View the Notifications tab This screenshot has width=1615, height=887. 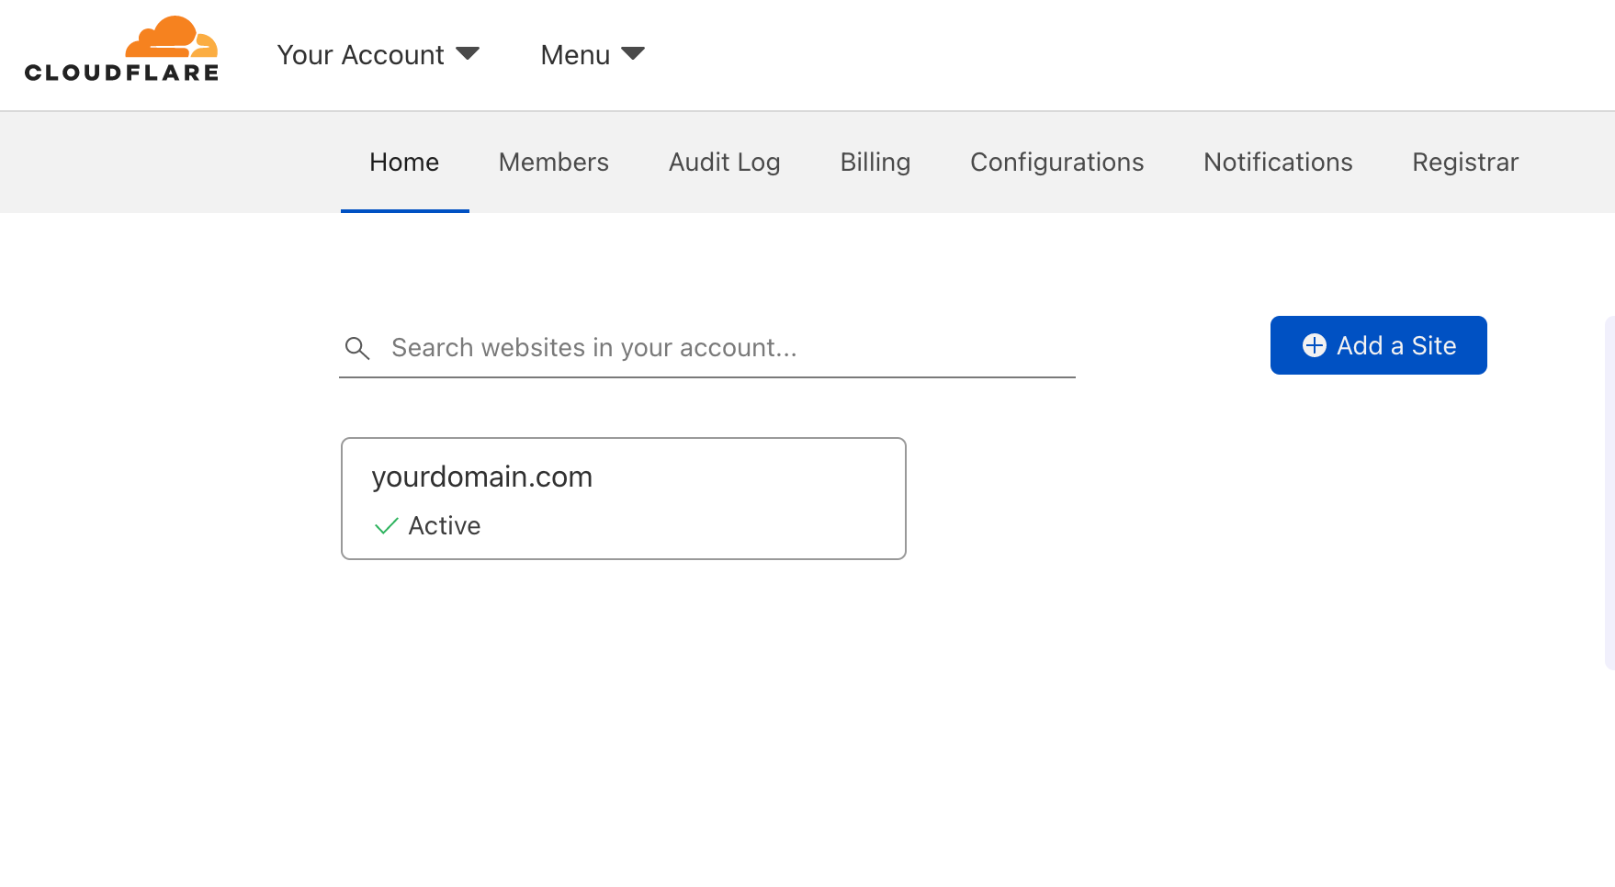(x=1277, y=163)
